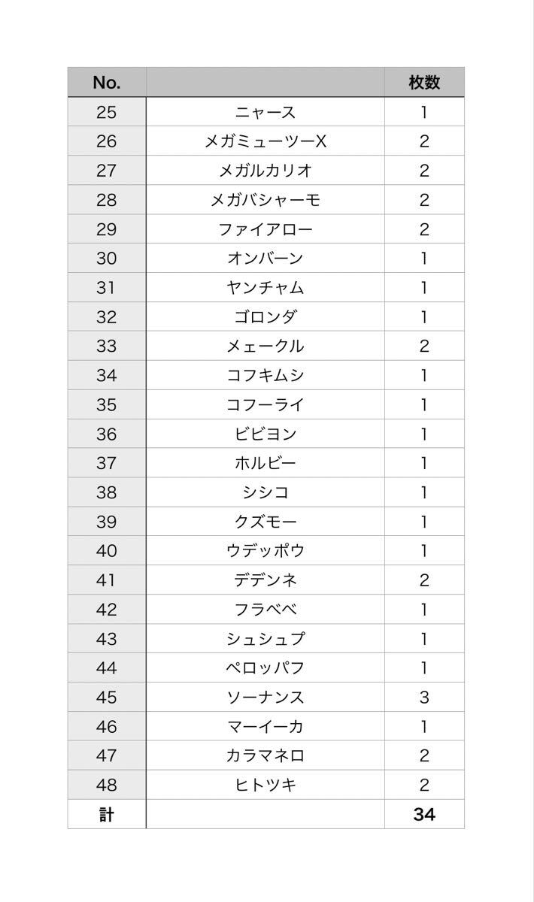Screen dimensions: 534x902
Task: Select the メガミューツーX cell
Action: 265,141
